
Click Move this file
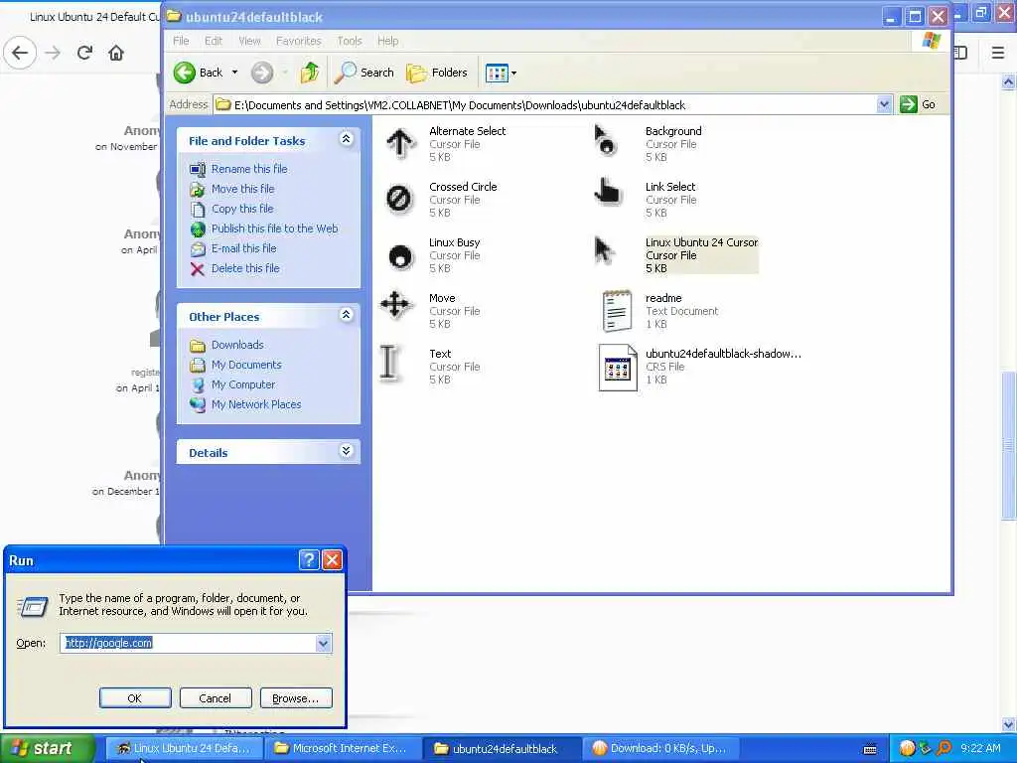tap(242, 189)
